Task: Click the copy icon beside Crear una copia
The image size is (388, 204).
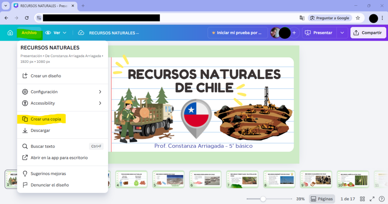Action: 25,119
